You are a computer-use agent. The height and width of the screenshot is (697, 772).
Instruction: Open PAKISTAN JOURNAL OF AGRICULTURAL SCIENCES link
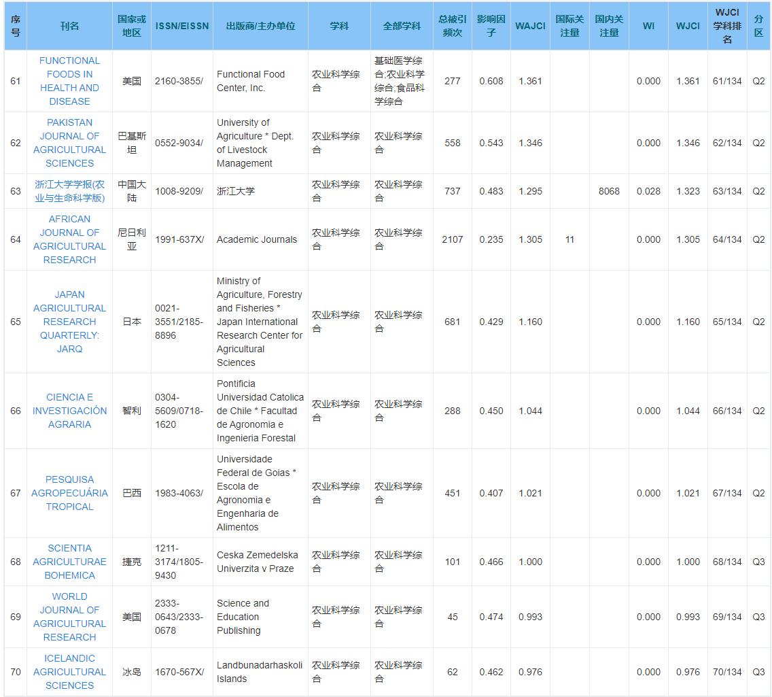pyautogui.click(x=69, y=143)
